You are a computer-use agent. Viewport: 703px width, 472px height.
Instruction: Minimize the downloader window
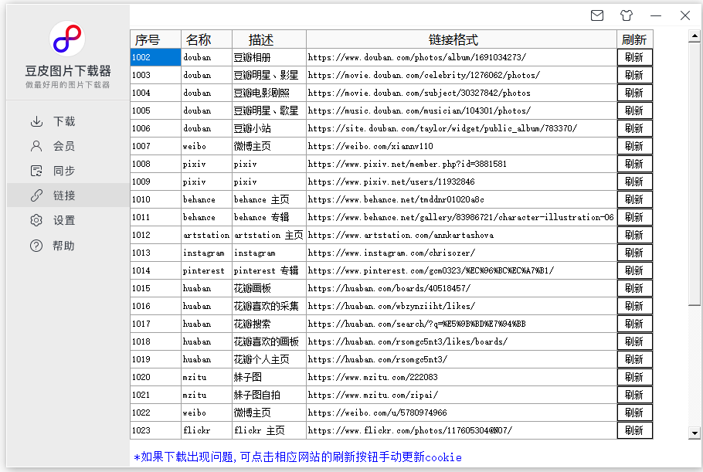pyautogui.click(x=656, y=15)
